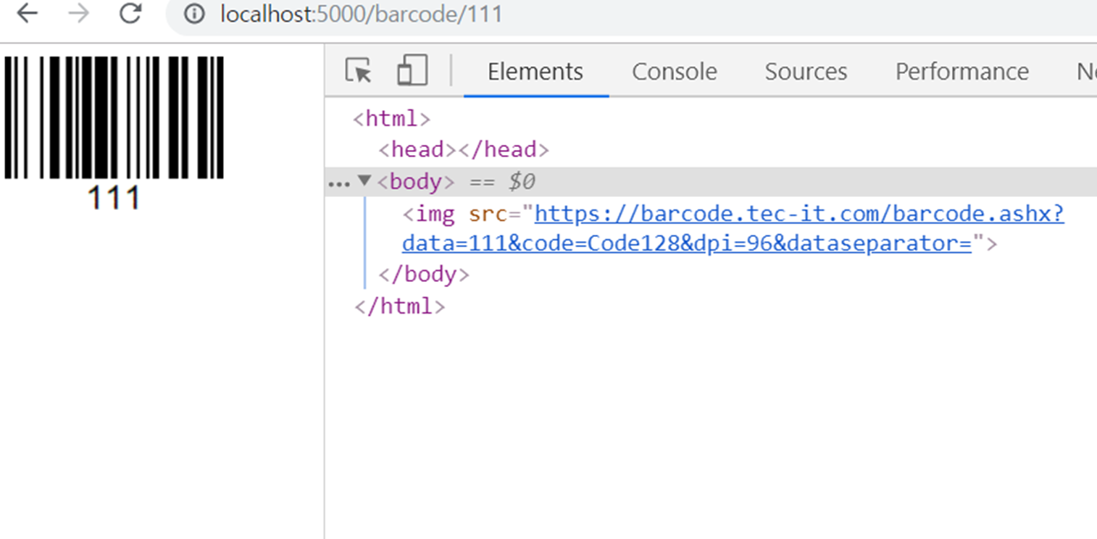Select the closing html tag
The image size is (1097, 539).
[x=399, y=306]
